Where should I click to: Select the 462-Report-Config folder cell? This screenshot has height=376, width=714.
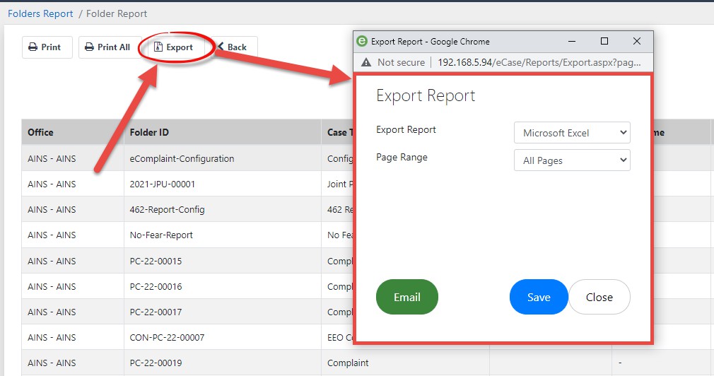[x=223, y=209]
